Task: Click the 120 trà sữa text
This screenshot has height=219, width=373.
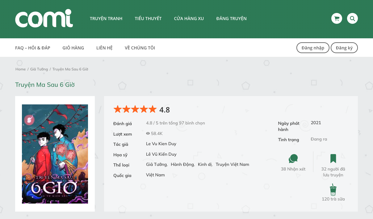Action: click(333, 199)
